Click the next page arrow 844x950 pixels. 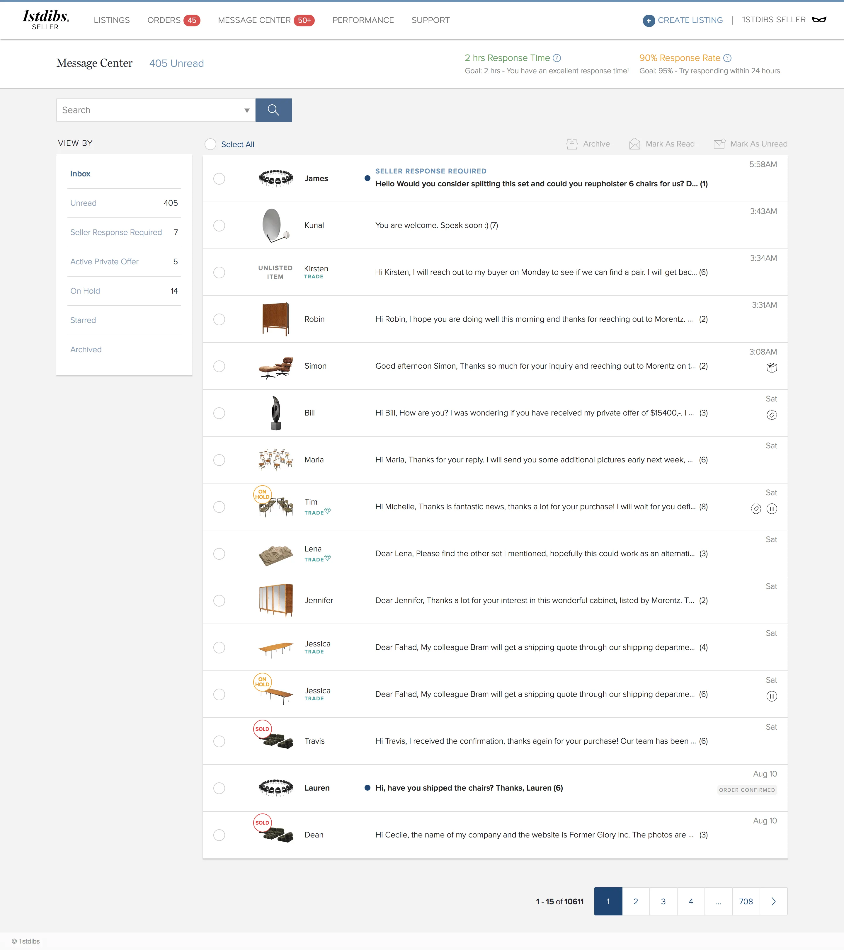point(773,901)
